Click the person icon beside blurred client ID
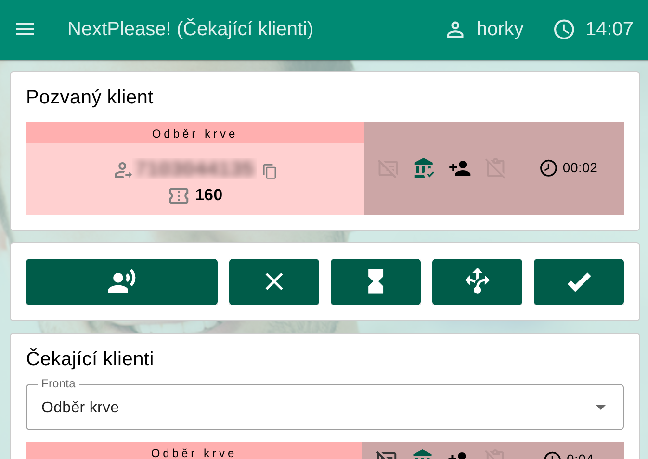Image resolution: width=648 pixels, height=459 pixels. (x=123, y=170)
